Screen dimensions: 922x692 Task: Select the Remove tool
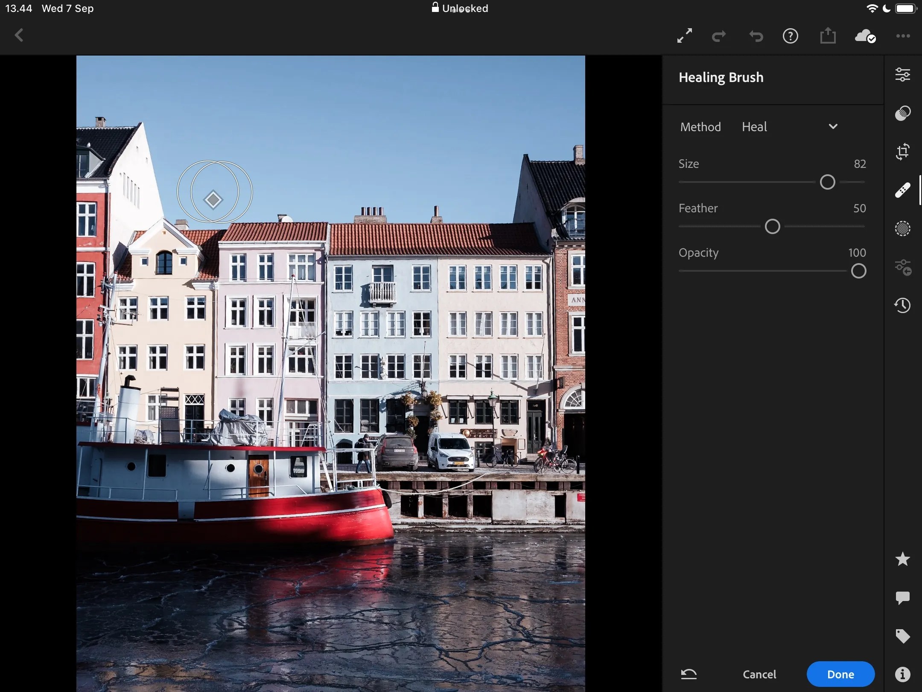click(902, 190)
